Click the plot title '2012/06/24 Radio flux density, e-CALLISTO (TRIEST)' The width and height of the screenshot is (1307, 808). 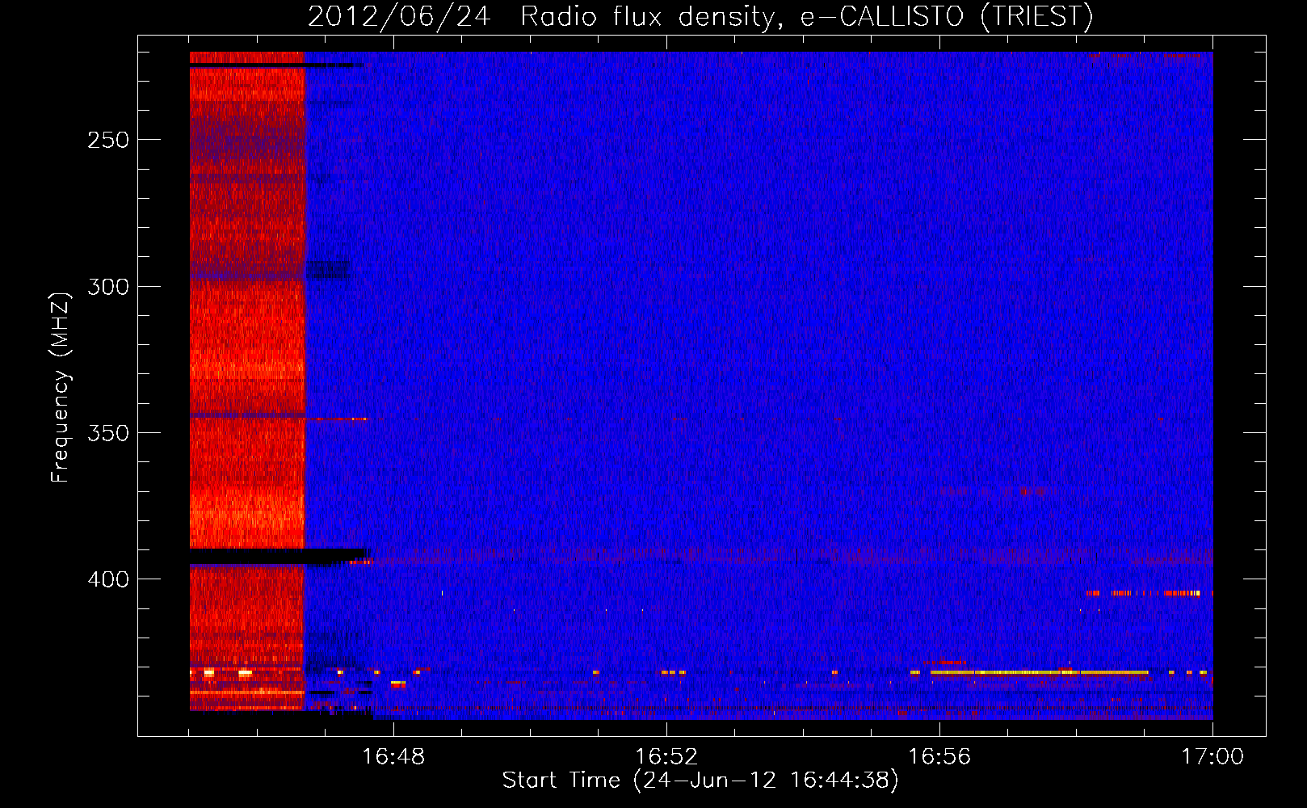(x=700, y=16)
